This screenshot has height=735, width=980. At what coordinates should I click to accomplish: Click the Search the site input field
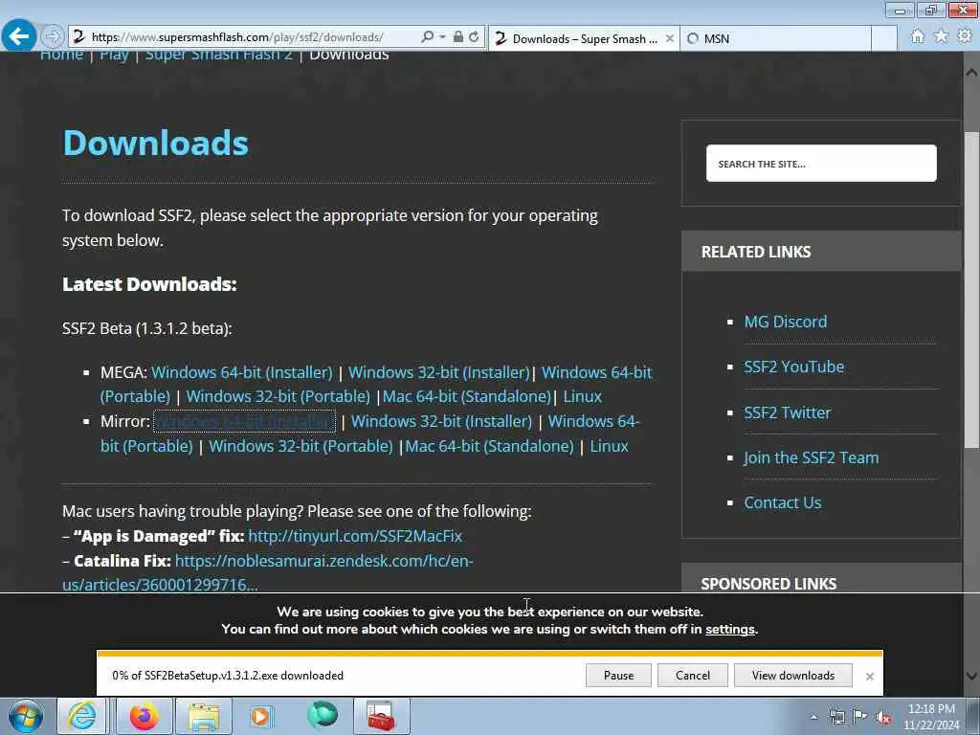tap(821, 163)
